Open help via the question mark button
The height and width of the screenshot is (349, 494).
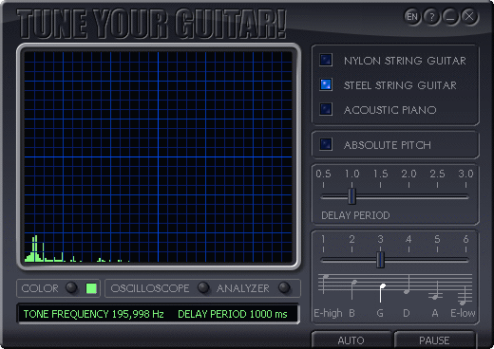(431, 16)
